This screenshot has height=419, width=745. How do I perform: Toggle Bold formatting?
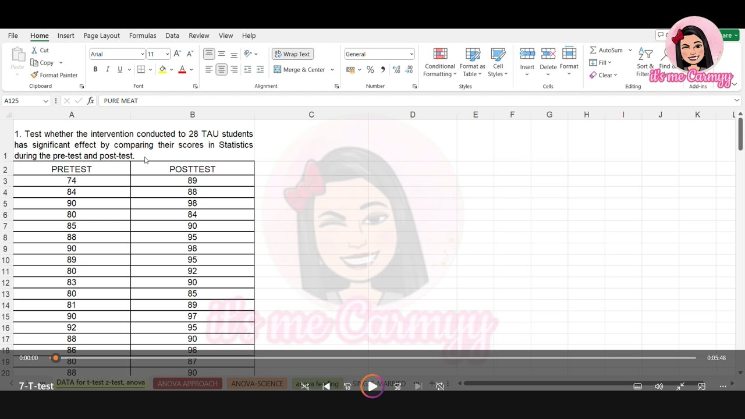point(95,69)
